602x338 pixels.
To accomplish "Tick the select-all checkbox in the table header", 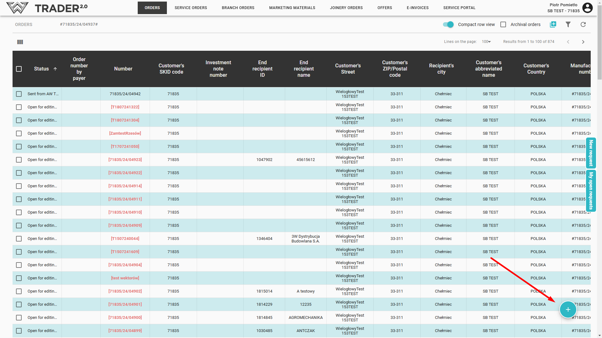I will click(x=19, y=69).
